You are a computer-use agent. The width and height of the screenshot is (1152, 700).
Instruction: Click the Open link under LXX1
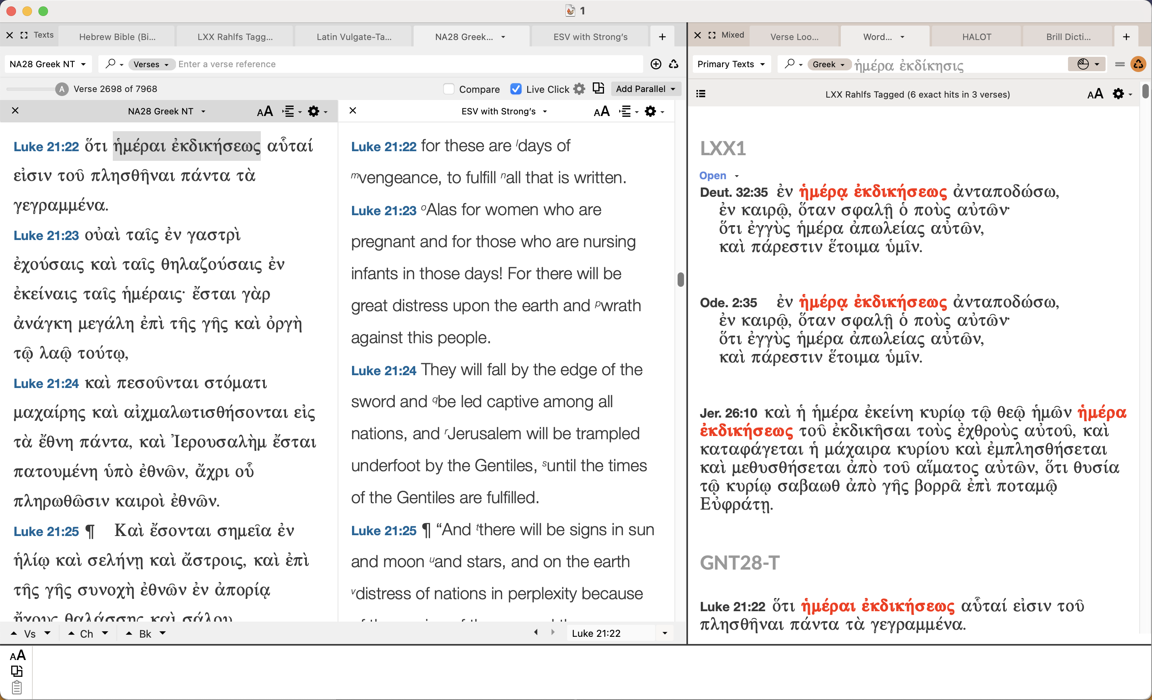(x=712, y=175)
